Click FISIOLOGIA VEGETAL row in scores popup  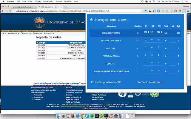135,33
